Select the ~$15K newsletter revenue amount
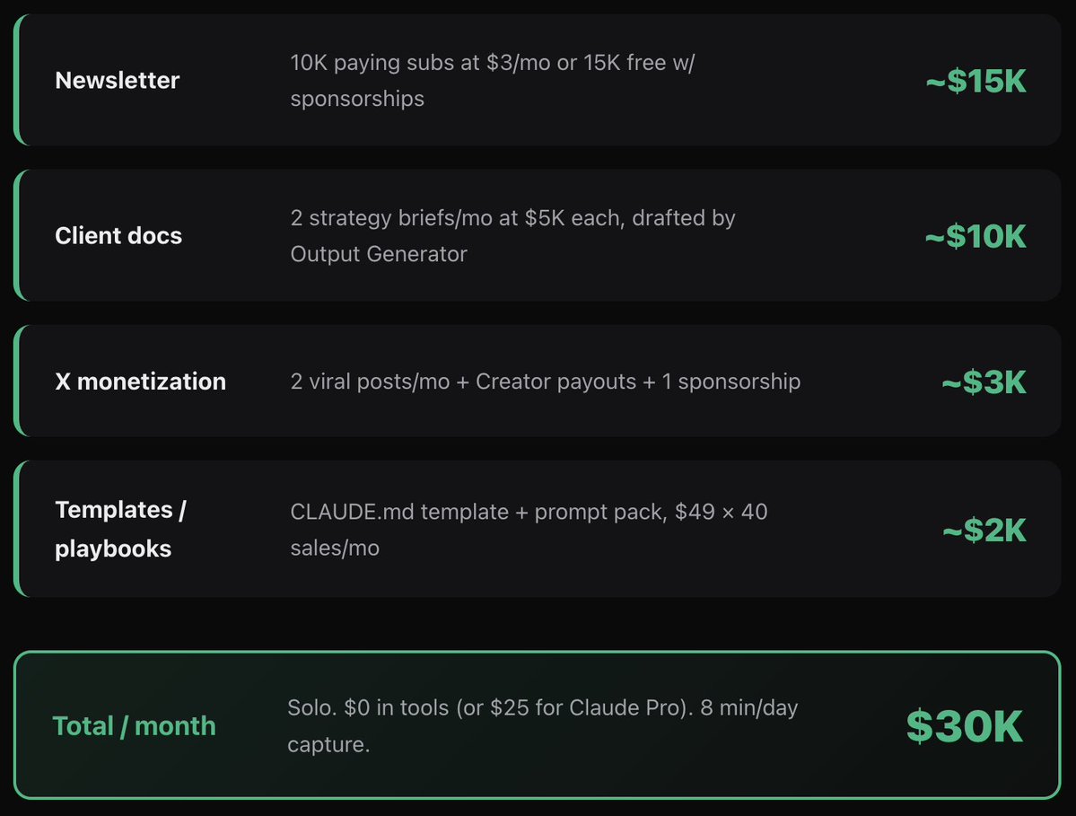Image resolution: width=1076 pixels, height=816 pixels. pos(975,81)
